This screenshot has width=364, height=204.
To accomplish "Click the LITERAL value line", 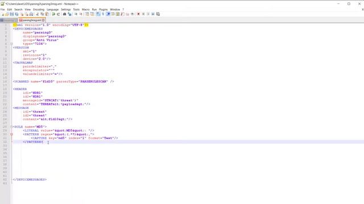I will pos(59,130).
